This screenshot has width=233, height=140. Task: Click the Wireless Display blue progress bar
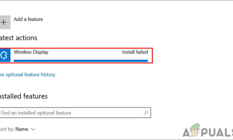coord(81,60)
